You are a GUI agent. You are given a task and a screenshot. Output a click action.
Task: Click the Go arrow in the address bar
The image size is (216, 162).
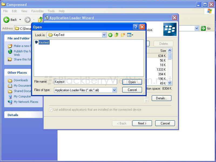pyautogui.click(x=203, y=28)
